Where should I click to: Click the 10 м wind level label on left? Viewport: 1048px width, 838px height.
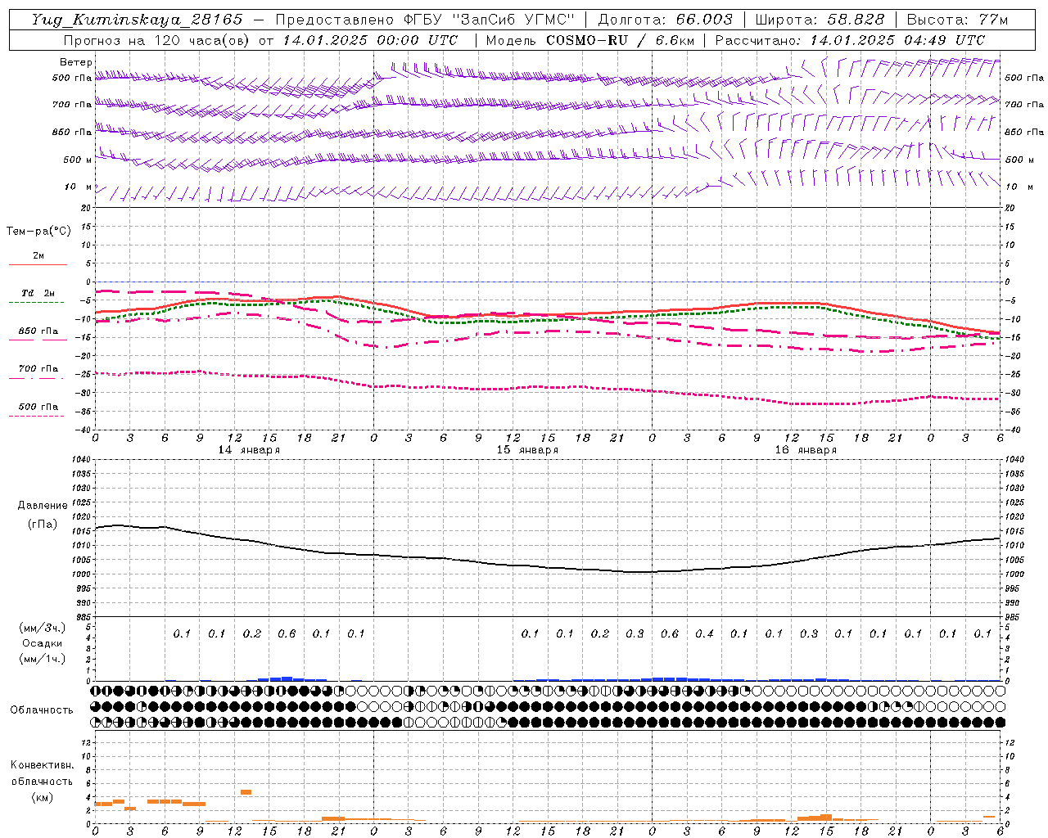79,187
